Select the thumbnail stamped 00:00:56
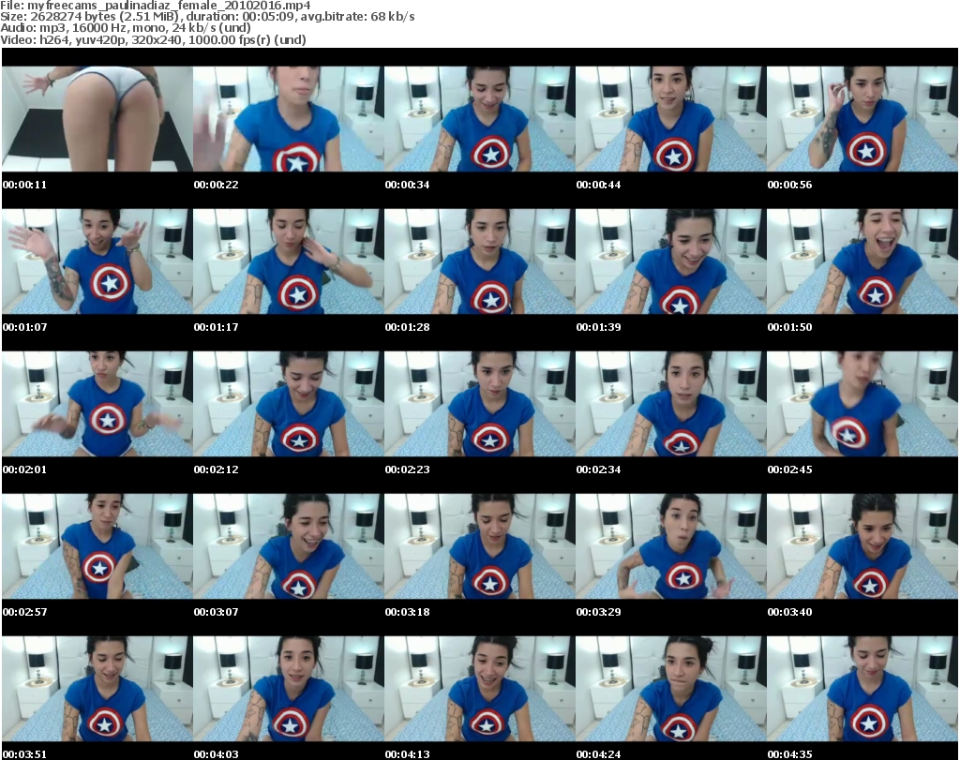 click(x=862, y=119)
